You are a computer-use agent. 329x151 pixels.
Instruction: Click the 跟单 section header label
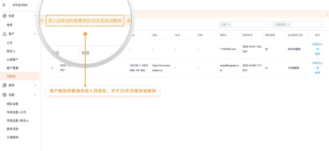coord(12,85)
